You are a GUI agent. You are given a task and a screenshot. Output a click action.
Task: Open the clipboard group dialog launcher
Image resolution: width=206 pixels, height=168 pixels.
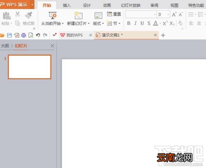(35, 29)
